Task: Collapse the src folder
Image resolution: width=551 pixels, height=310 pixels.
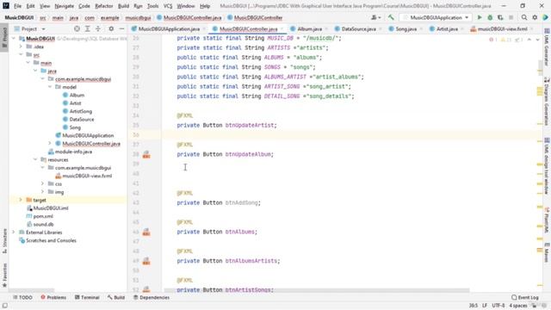Action: (21, 55)
